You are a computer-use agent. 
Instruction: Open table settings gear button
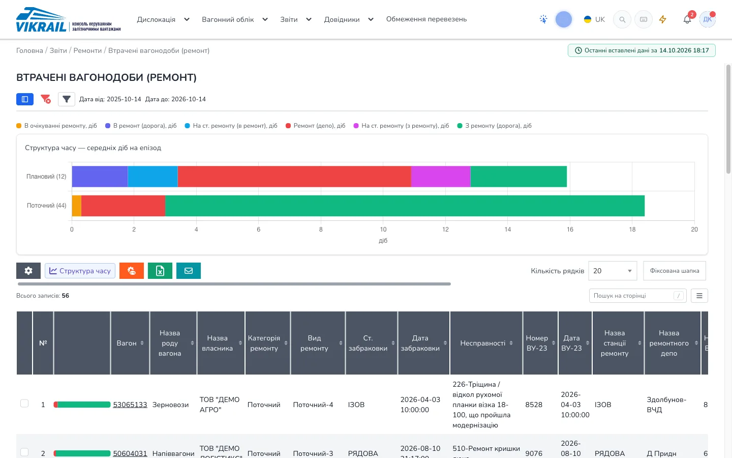click(x=28, y=271)
